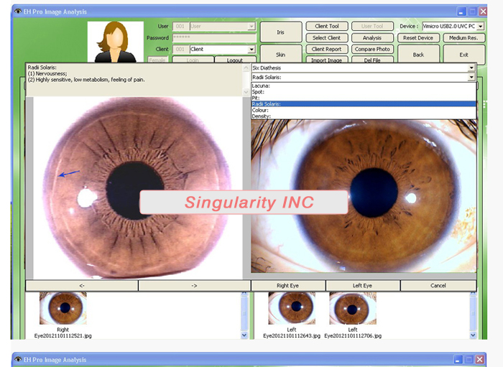The image size is (503, 367).
Task: Click the previous arrow button
Action: coord(82,286)
